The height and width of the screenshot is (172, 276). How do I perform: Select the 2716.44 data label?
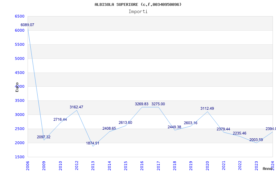coord(60,119)
